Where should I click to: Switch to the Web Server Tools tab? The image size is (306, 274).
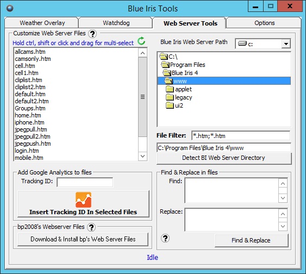coord(190,23)
